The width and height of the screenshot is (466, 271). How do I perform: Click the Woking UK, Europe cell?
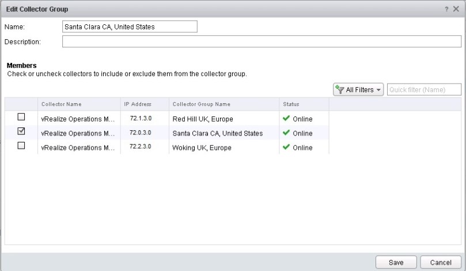tap(202, 148)
